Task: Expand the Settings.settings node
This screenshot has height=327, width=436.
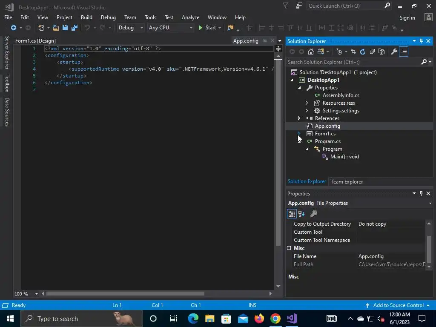Action: click(x=307, y=111)
